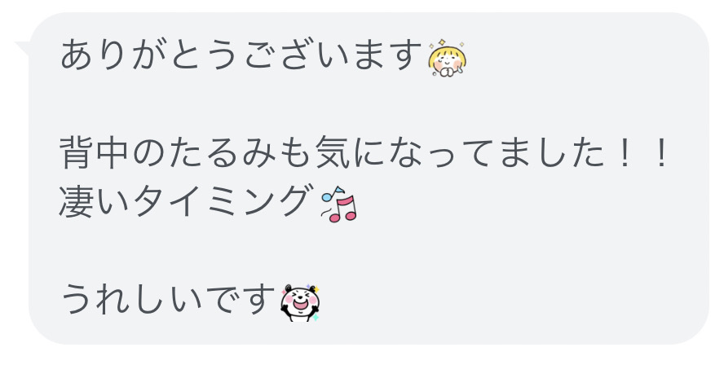The image size is (724, 365).
Task: Click the laughing panda emoji
Action: pos(300,303)
